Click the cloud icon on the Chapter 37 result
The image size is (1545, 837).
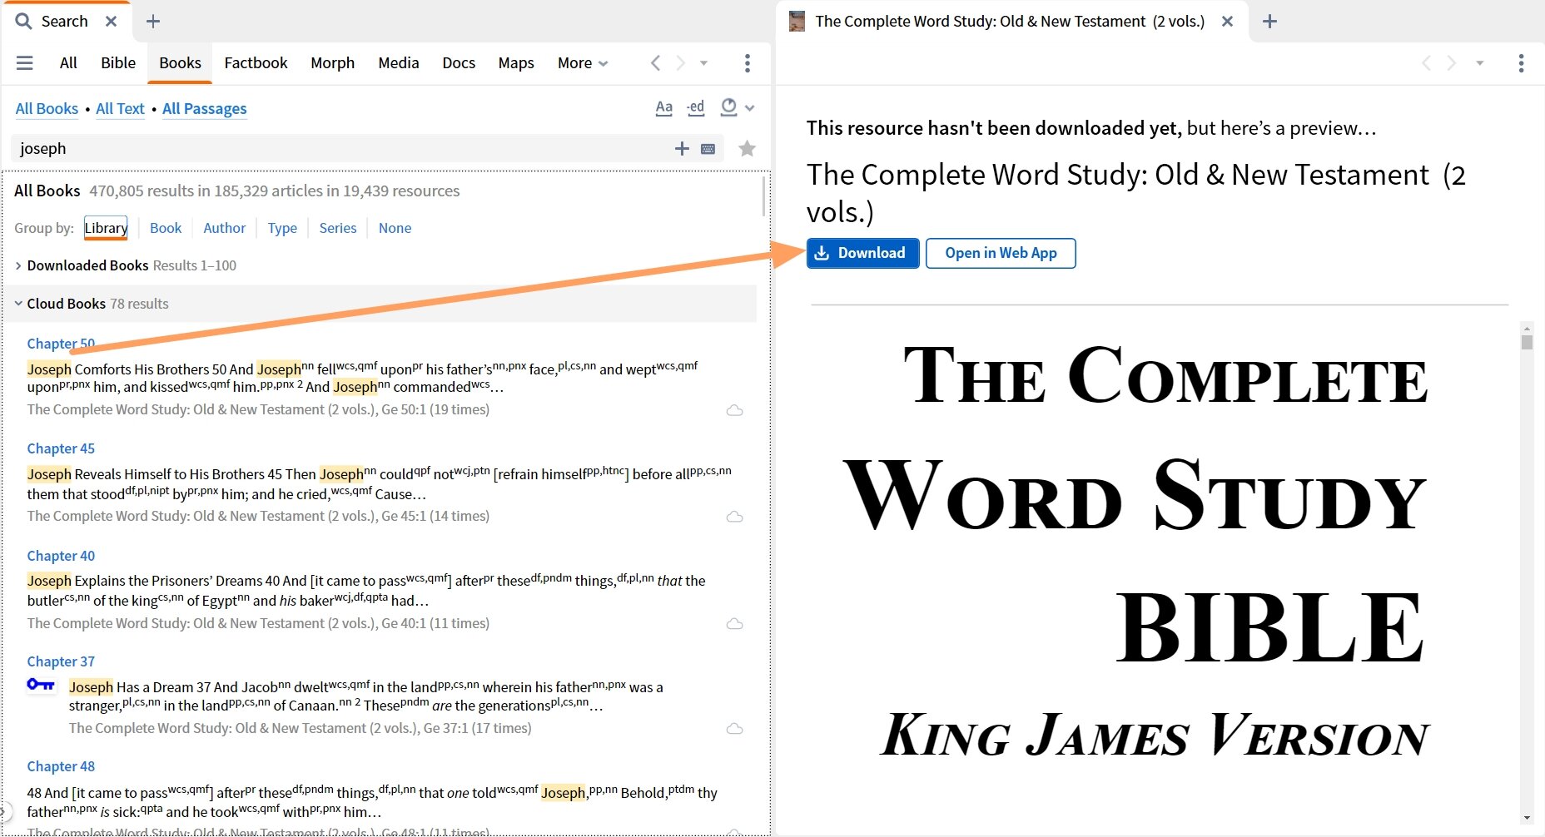(734, 729)
